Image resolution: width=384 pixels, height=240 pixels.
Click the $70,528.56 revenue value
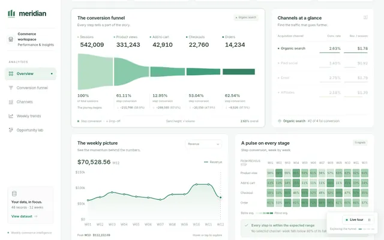coord(94,162)
